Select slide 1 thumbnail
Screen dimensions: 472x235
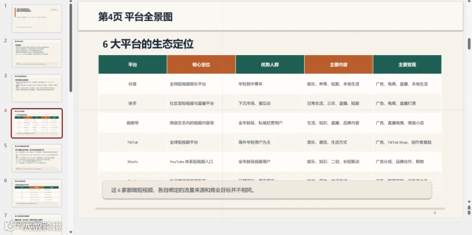37,18
